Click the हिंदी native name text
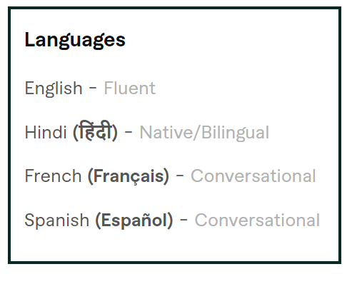This screenshot has height=284, width=347. 95,131
